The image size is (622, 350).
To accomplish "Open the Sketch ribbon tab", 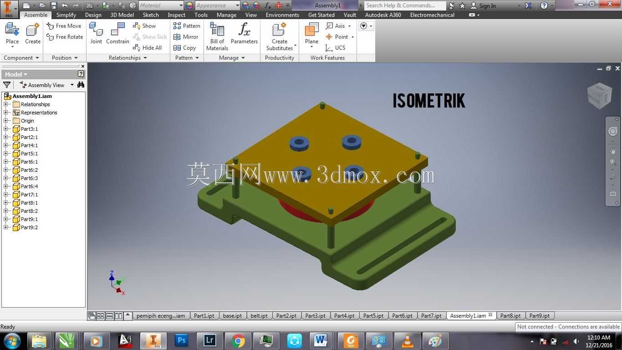I will pyautogui.click(x=151, y=15).
